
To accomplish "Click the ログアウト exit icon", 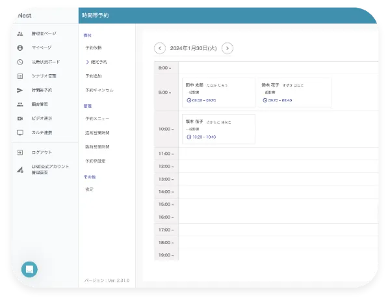I will click(19, 152).
